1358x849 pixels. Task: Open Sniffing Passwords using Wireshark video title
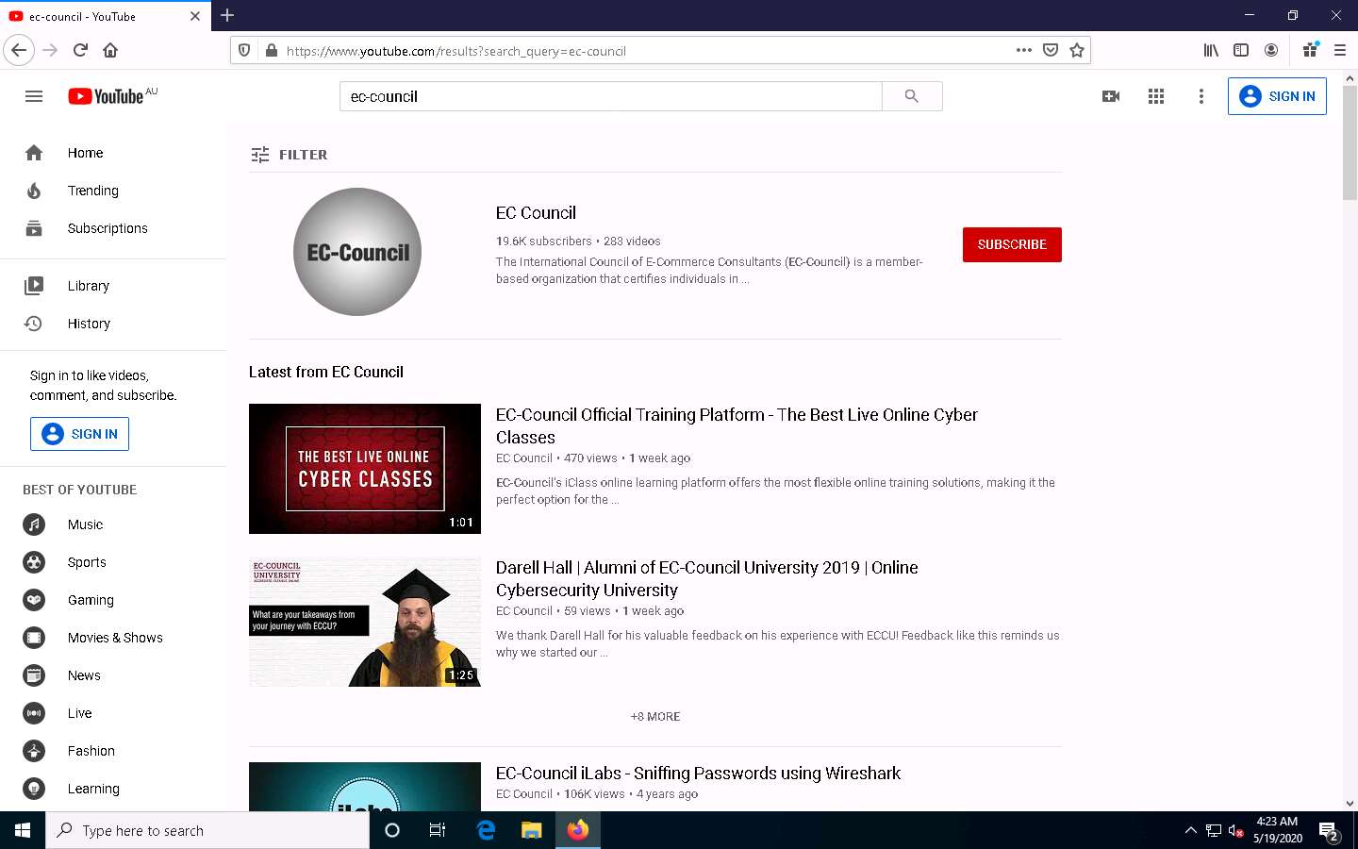tap(698, 774)
